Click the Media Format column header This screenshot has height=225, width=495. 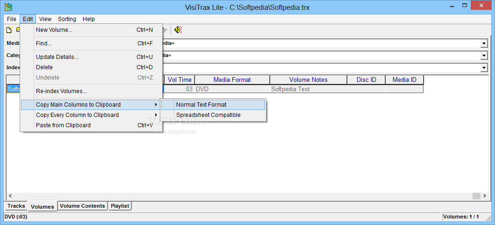(x=232, y=80)
